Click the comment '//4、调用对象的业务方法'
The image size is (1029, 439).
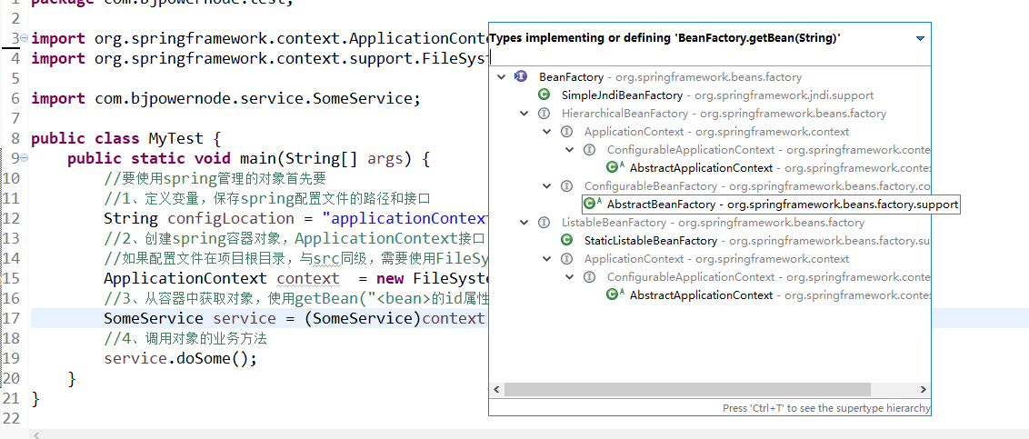(185, 339)
